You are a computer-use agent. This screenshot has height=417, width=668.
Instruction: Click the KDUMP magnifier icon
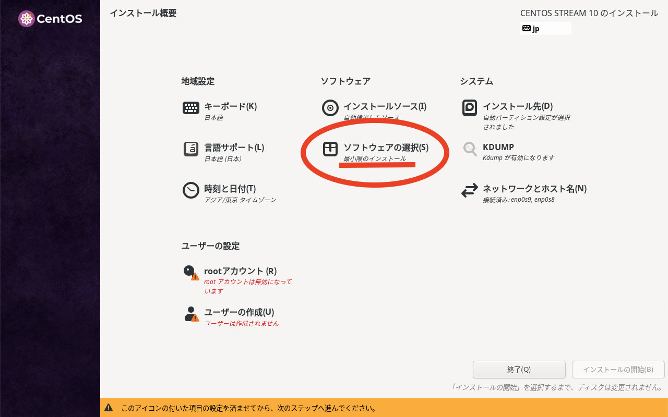point(470,149)
